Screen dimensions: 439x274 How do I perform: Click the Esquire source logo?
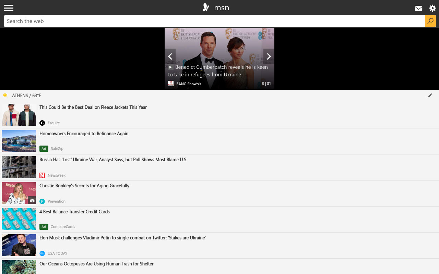coord(42,123)
